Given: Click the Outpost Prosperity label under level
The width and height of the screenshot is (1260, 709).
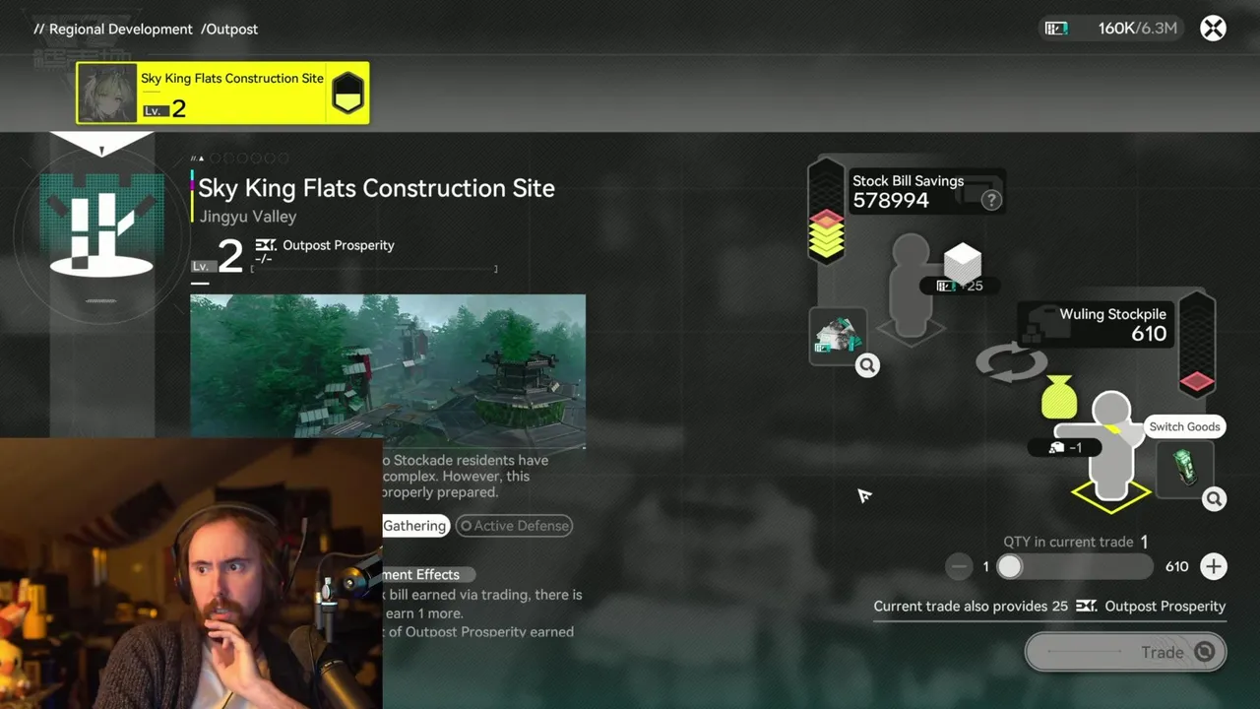Looking at the screenshot, I should (x=339, y=245).
